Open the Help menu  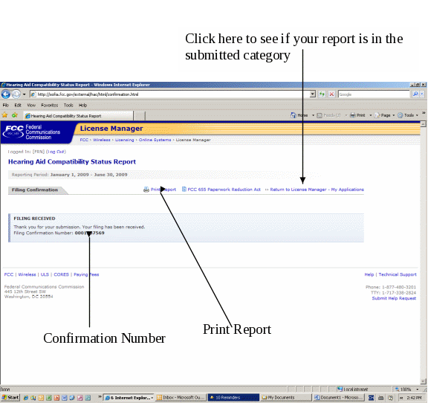[x=82, y=105]
